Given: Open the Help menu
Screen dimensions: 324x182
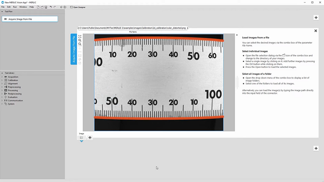Looking at the screenshot, I should pyautogui.click(x=31, y=7).
